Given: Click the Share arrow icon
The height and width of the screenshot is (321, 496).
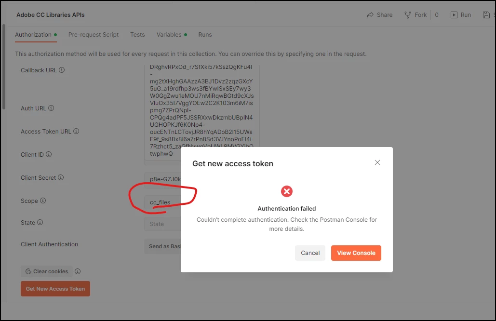Looking at the screenshot, I should coord(370,15).
